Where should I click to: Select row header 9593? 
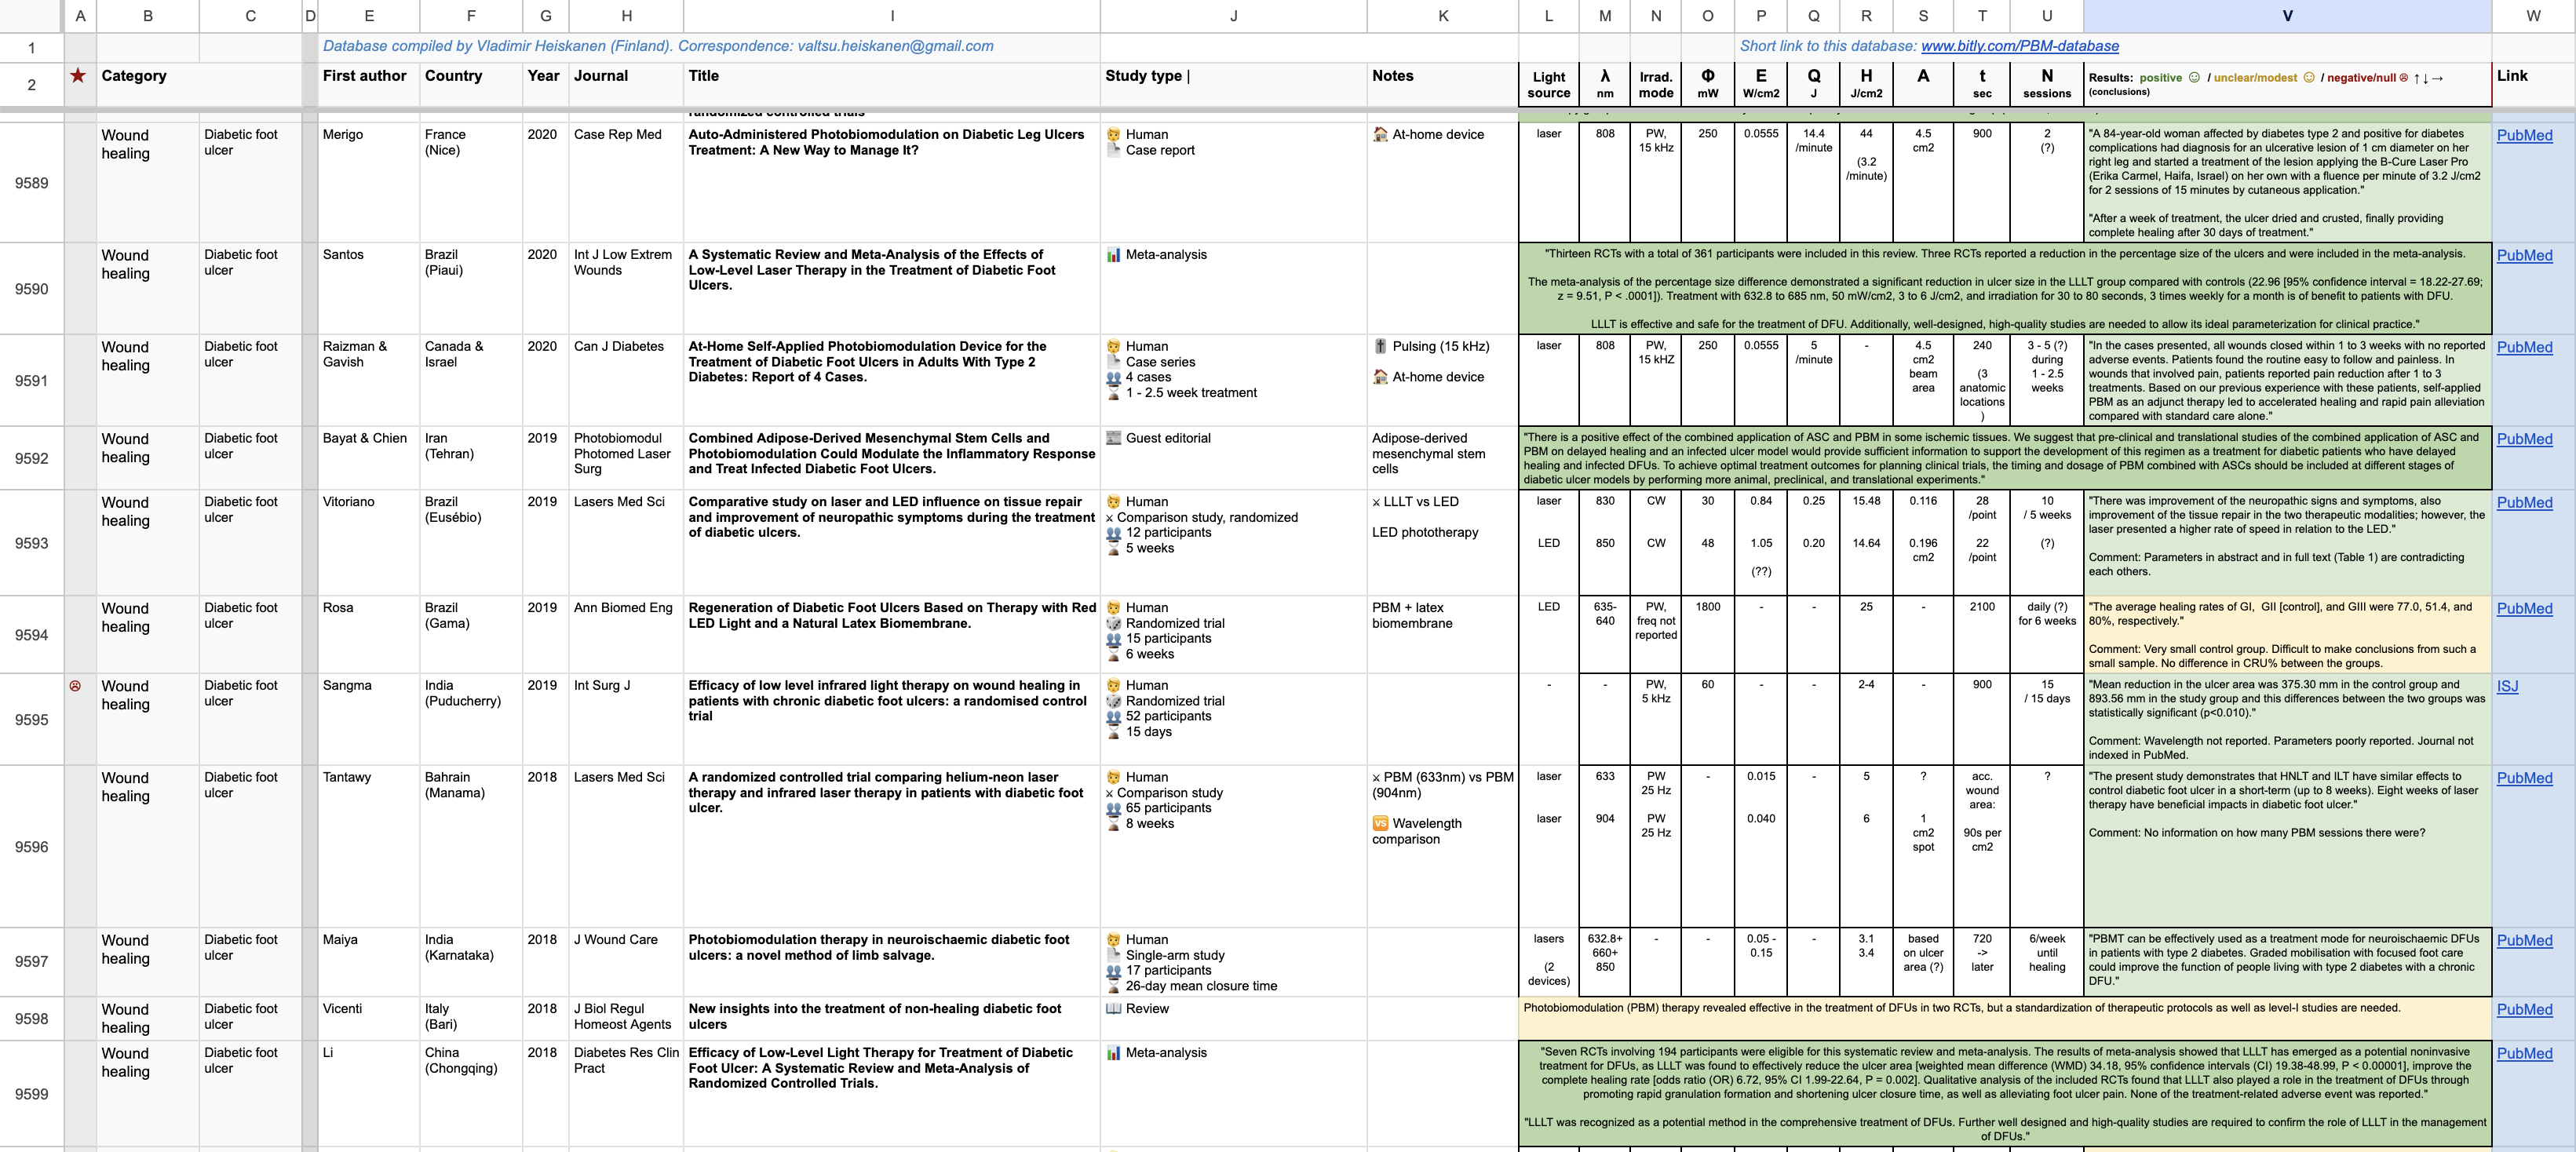[x=31, y=543]
